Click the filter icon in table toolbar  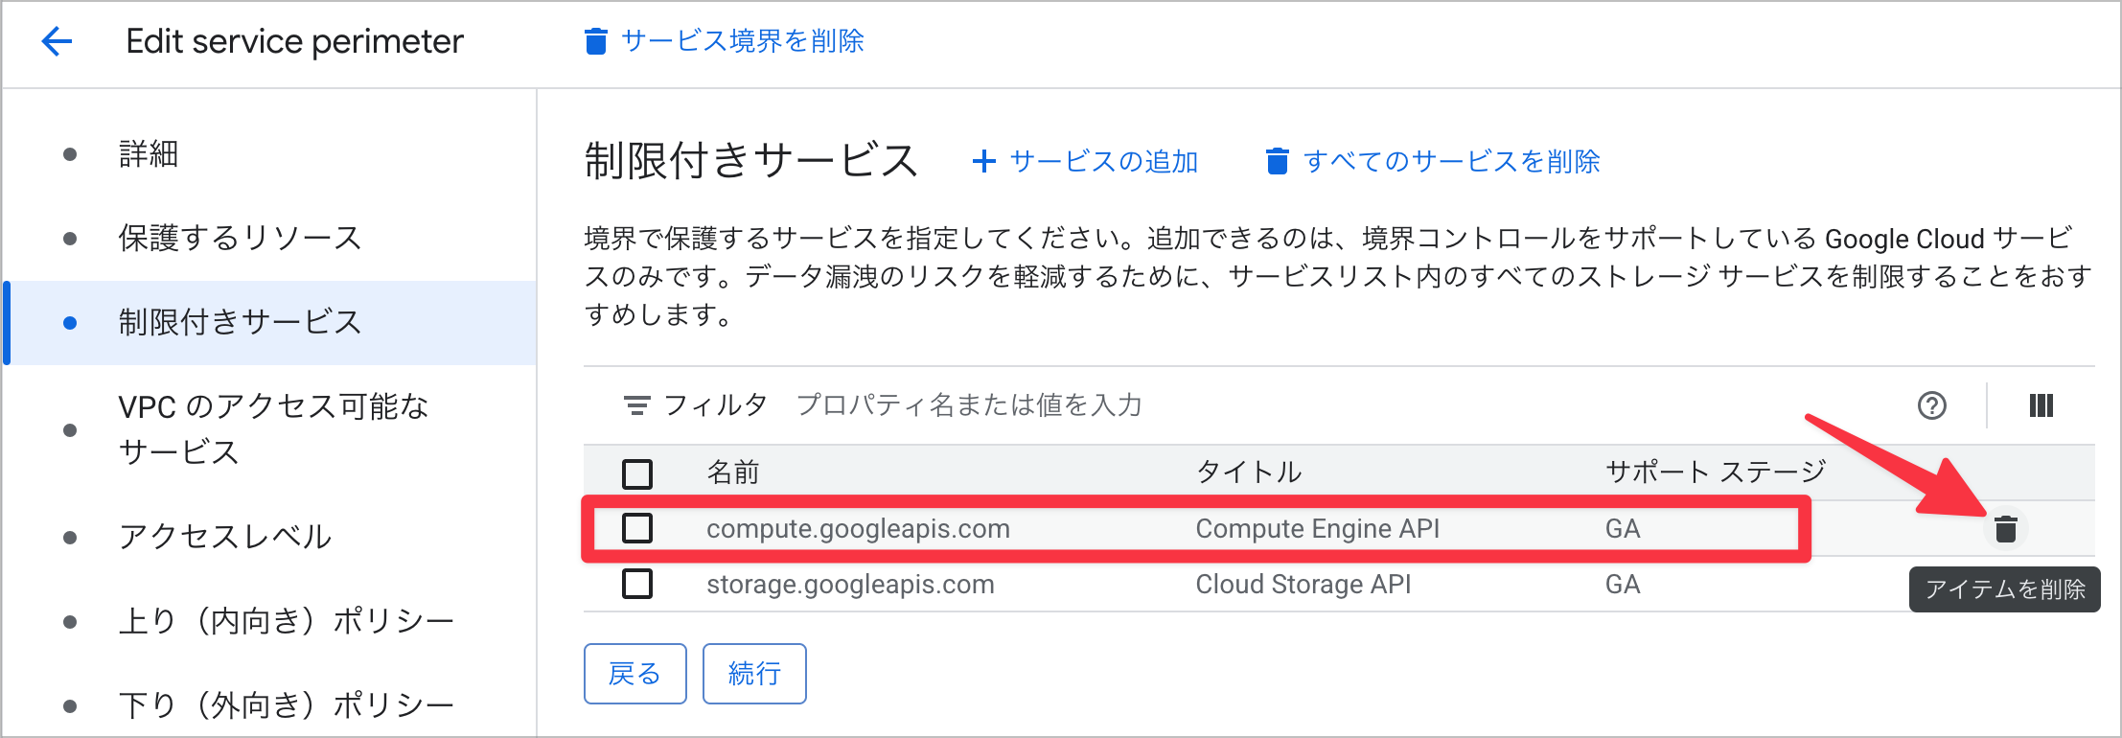(636, 405)
